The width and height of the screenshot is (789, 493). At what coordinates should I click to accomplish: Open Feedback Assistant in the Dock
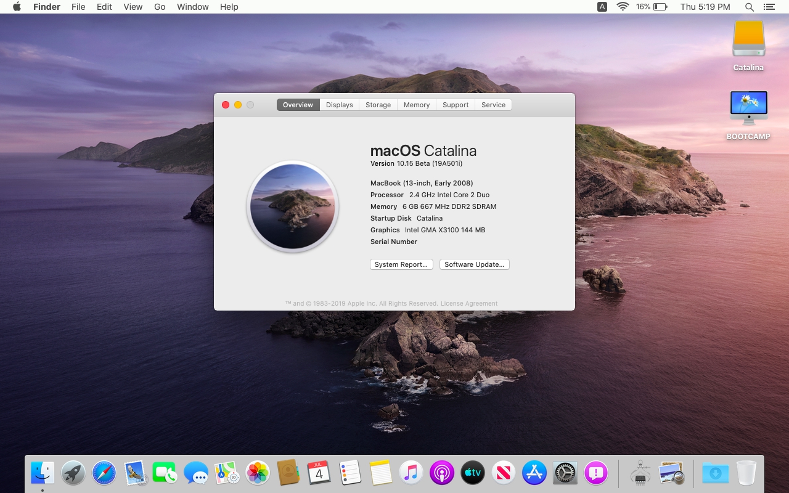(x=596, y=473)
